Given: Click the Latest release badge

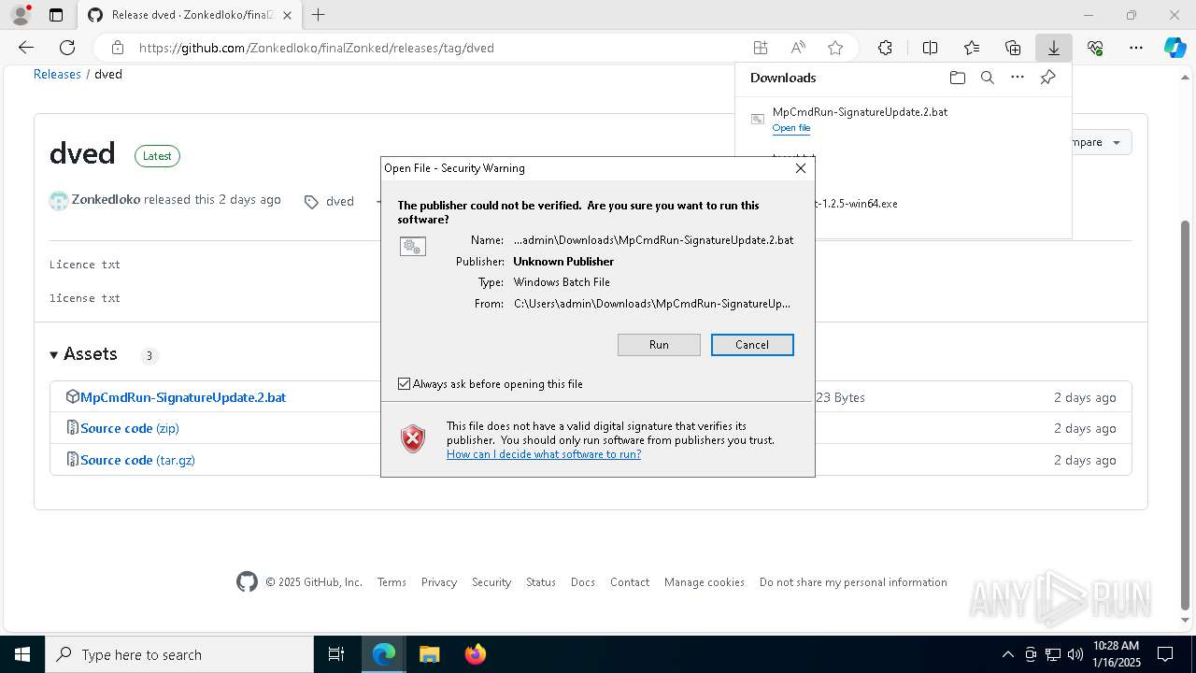Looking at the screenshot, I should point(157,156).
